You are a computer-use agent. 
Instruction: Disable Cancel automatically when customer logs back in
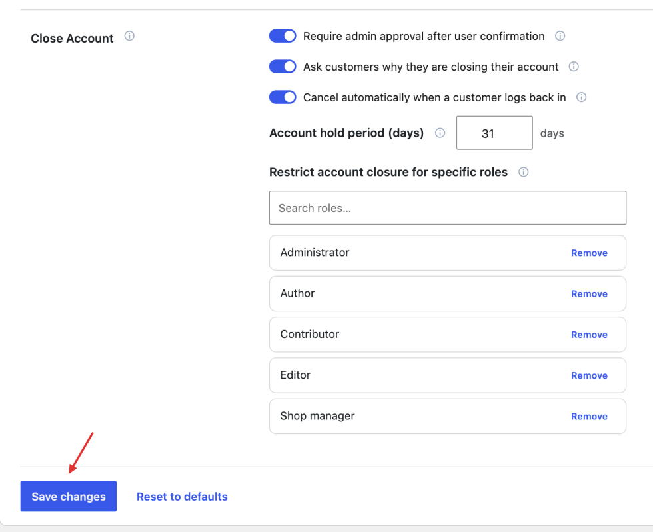pos(283,97)
